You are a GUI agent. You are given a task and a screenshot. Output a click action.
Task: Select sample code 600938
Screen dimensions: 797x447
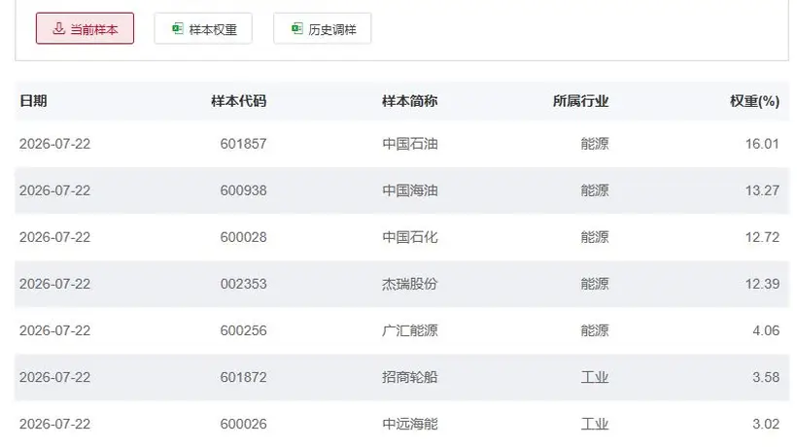(x=243, y=190)
